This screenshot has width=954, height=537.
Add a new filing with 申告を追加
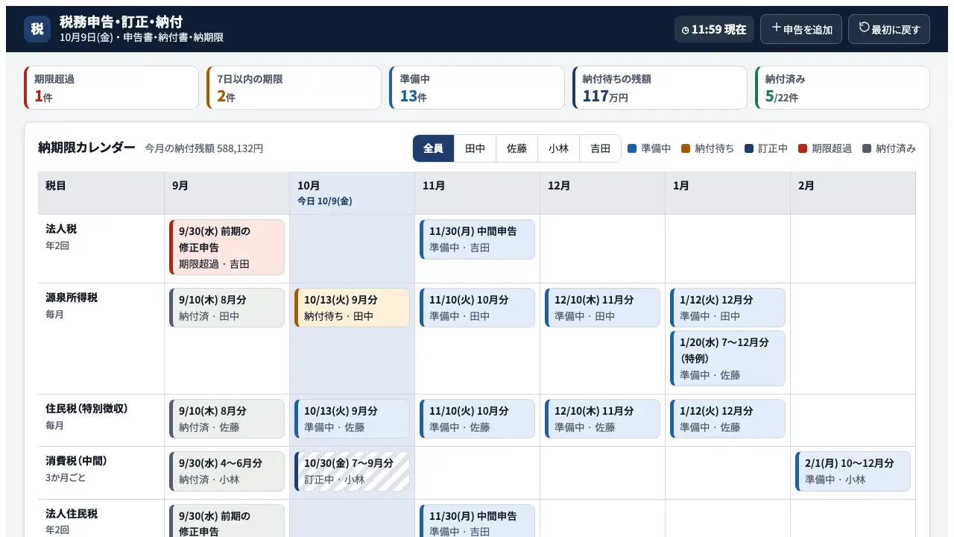(801, 29)
